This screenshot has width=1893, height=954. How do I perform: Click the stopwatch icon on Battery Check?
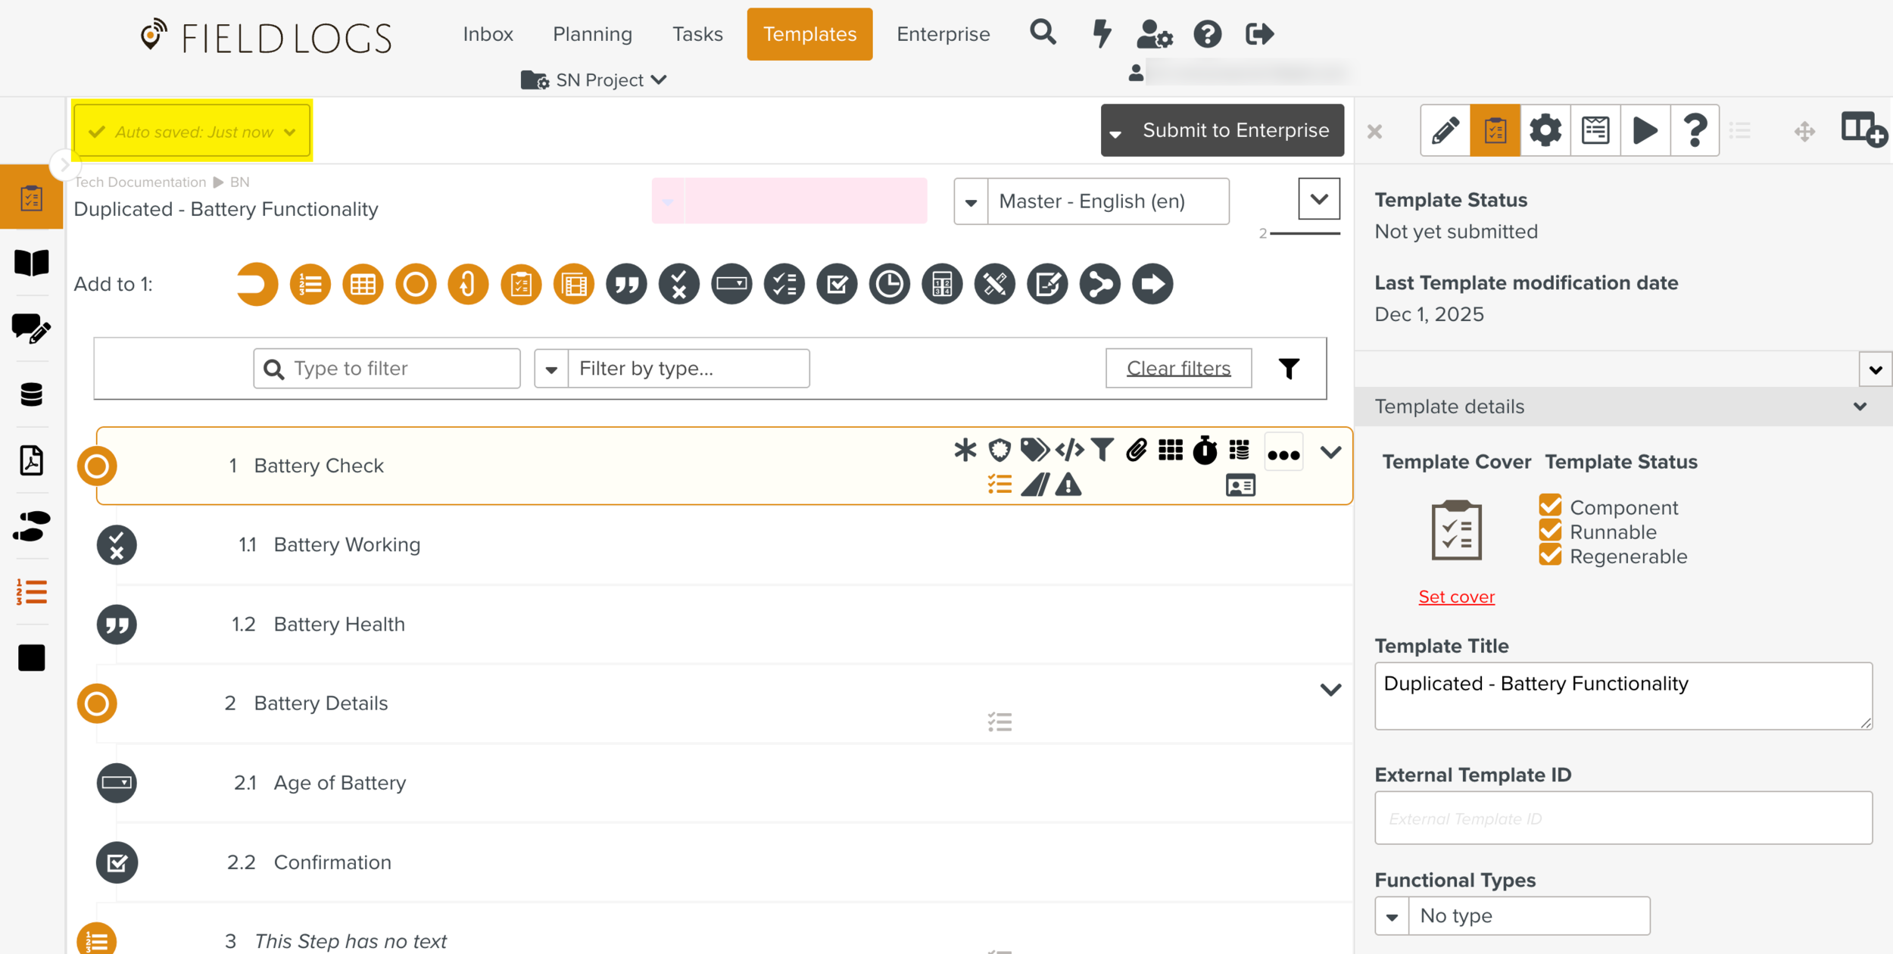1205,450
